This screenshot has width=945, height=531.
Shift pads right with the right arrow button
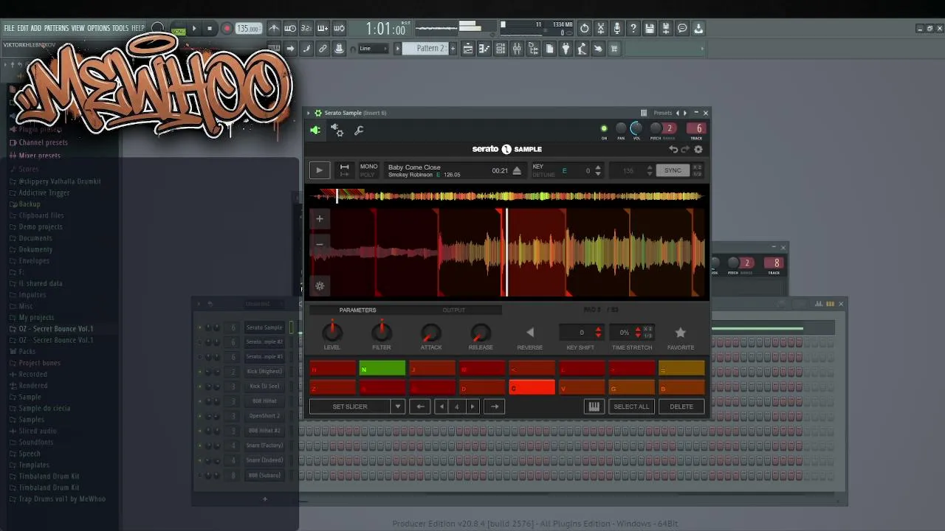(495, 406)
